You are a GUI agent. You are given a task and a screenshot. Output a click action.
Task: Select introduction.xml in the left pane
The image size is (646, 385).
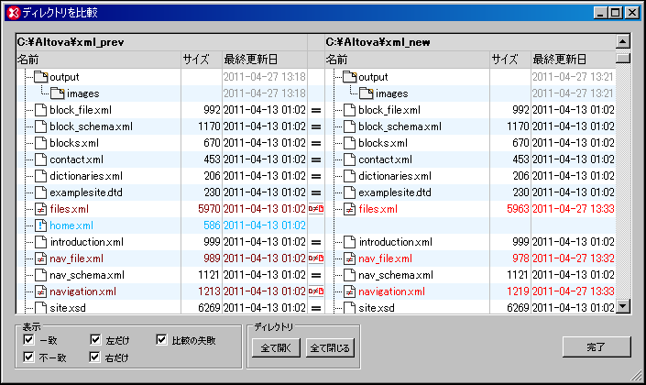click(x=87, y=242)
